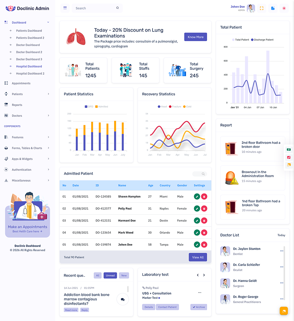This screenshot has width=294, height=321.
Task: Open options dots for Dr. Jaylon Stanton
Action: coord(282,251)
